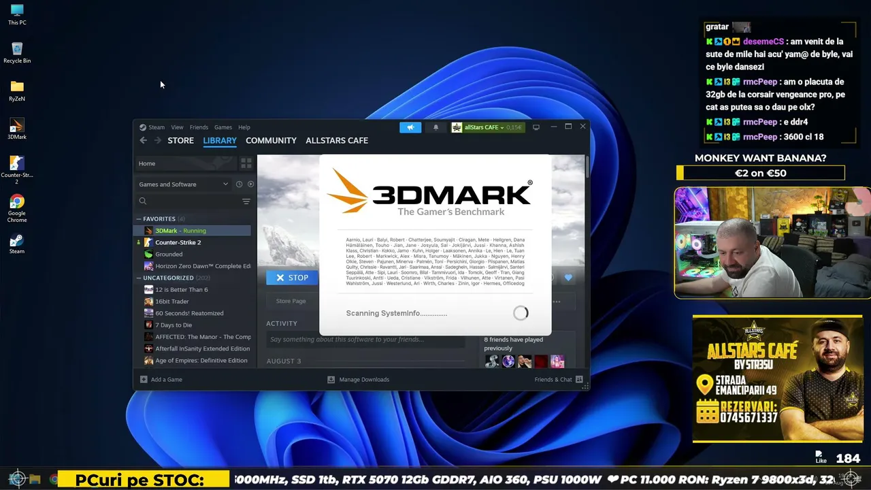Select 12 is Better Than 6

[192, 290]
